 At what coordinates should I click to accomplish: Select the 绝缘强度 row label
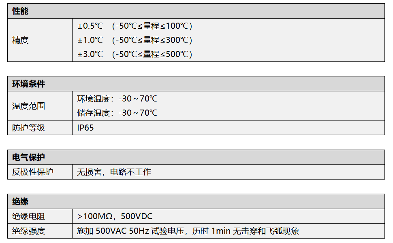tap(29, 231)
